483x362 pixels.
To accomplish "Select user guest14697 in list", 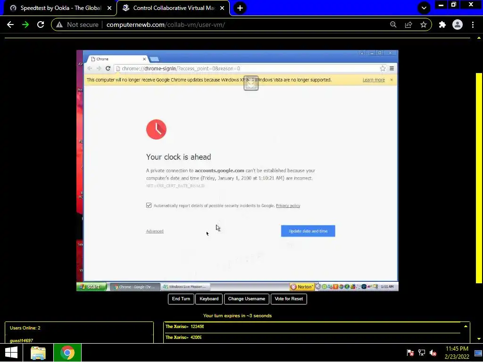I will pos(21,340).
